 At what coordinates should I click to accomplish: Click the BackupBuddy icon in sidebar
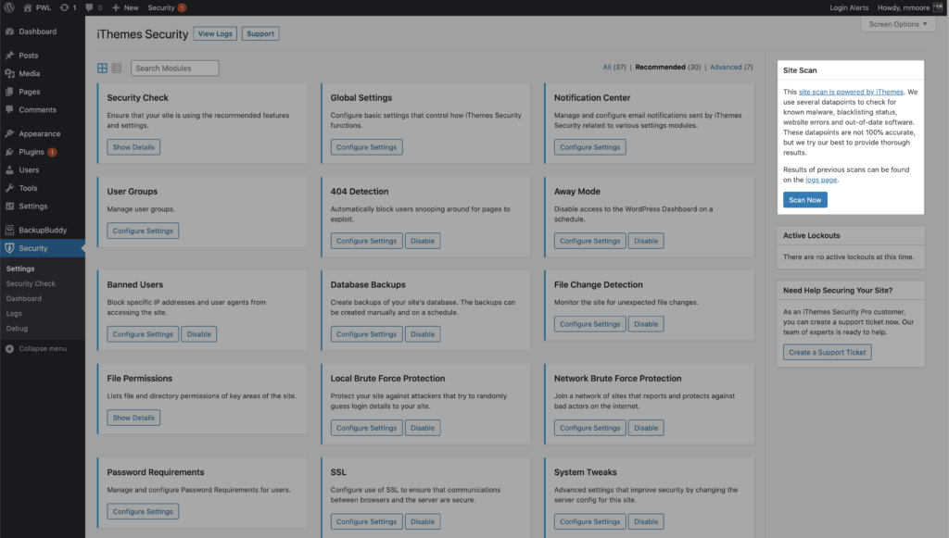tap(9, 230)
